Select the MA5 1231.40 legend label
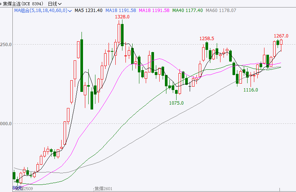The image size is (296, 192). 88,10
